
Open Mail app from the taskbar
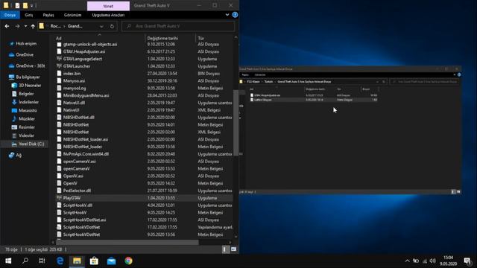[x=111, y=261]
